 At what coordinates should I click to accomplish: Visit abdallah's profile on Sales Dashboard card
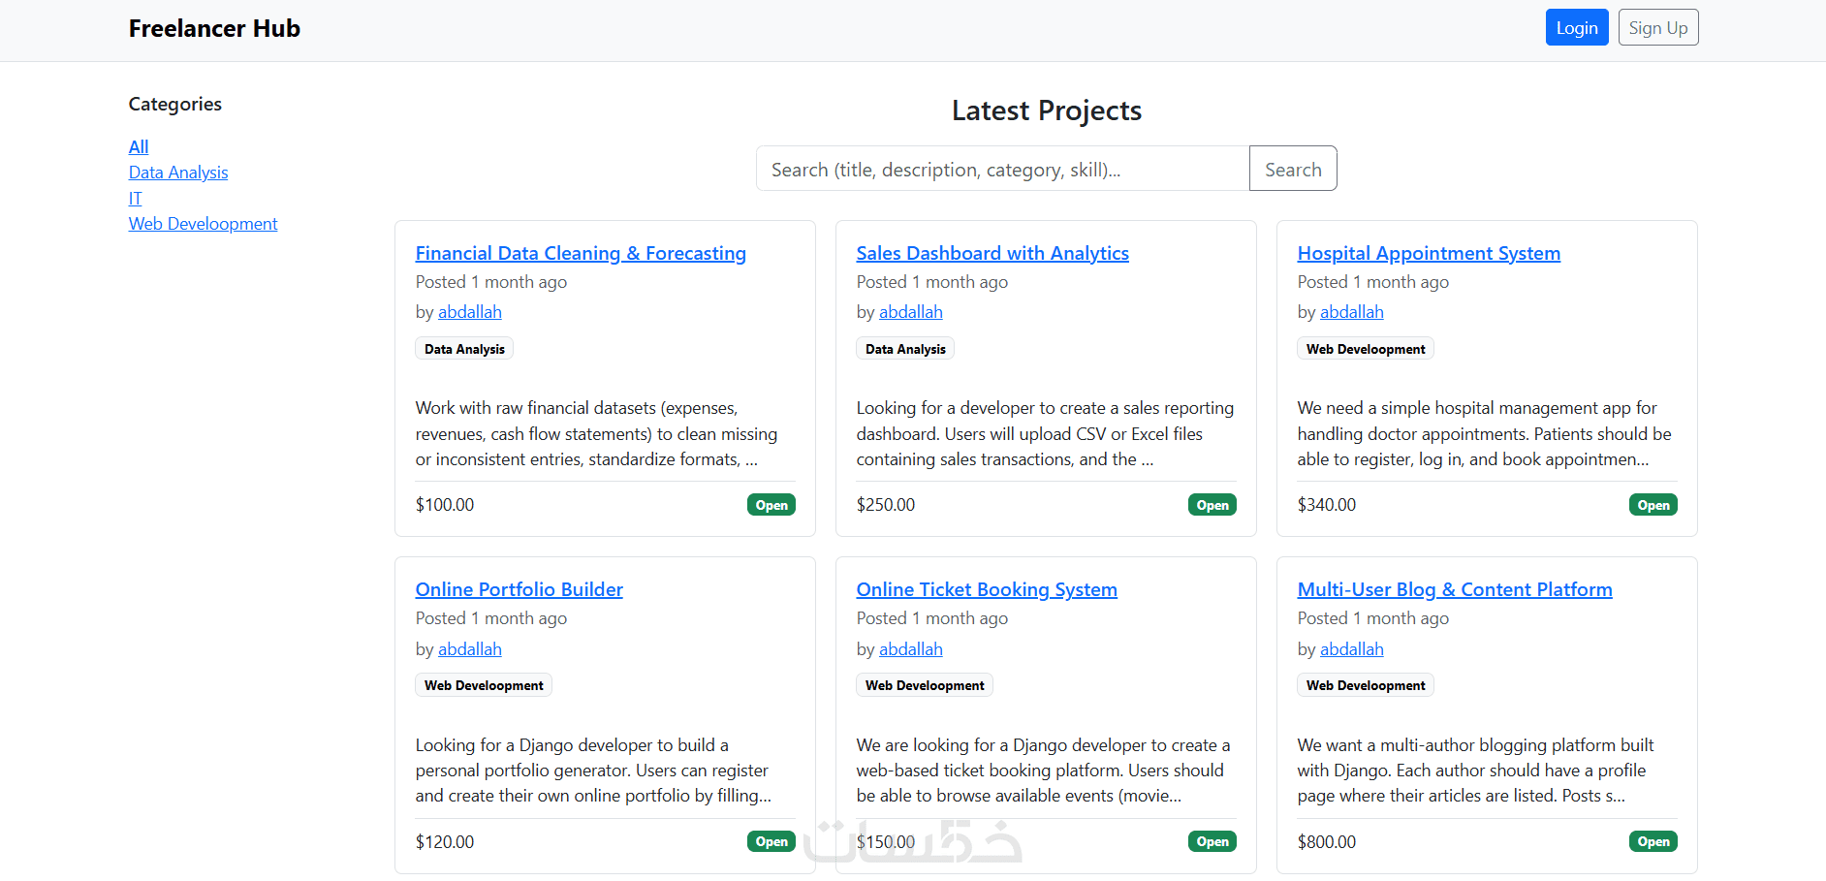coord(910,312)
